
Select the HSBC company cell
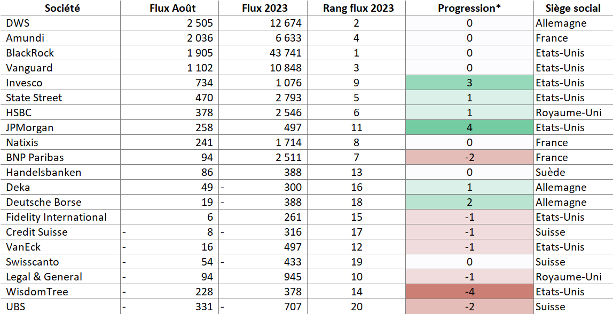click(x=60, y=112)
